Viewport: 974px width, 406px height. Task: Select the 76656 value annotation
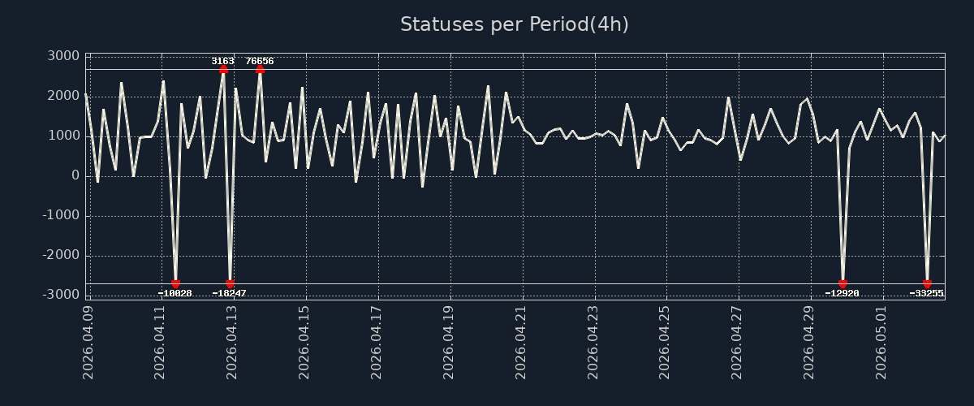point(260,61)
